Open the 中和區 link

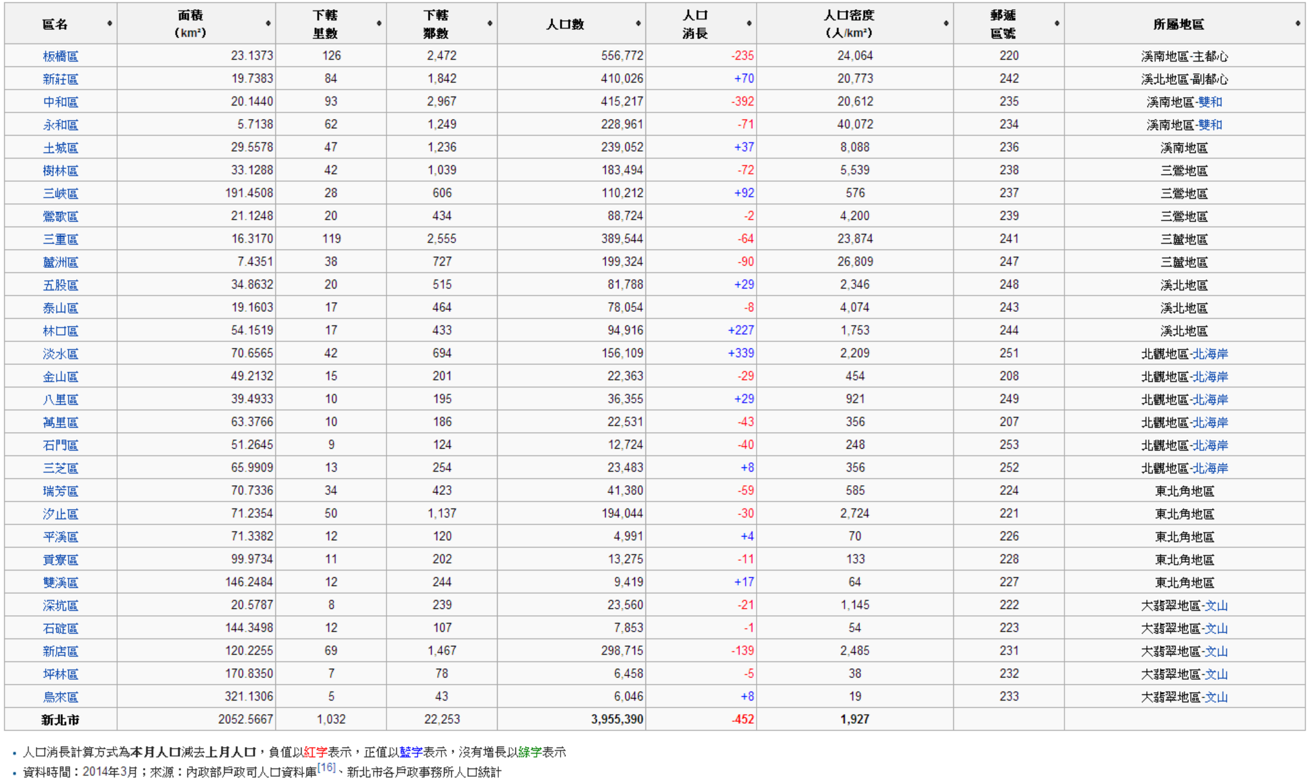pyautogui.click(x=60, y=102)
